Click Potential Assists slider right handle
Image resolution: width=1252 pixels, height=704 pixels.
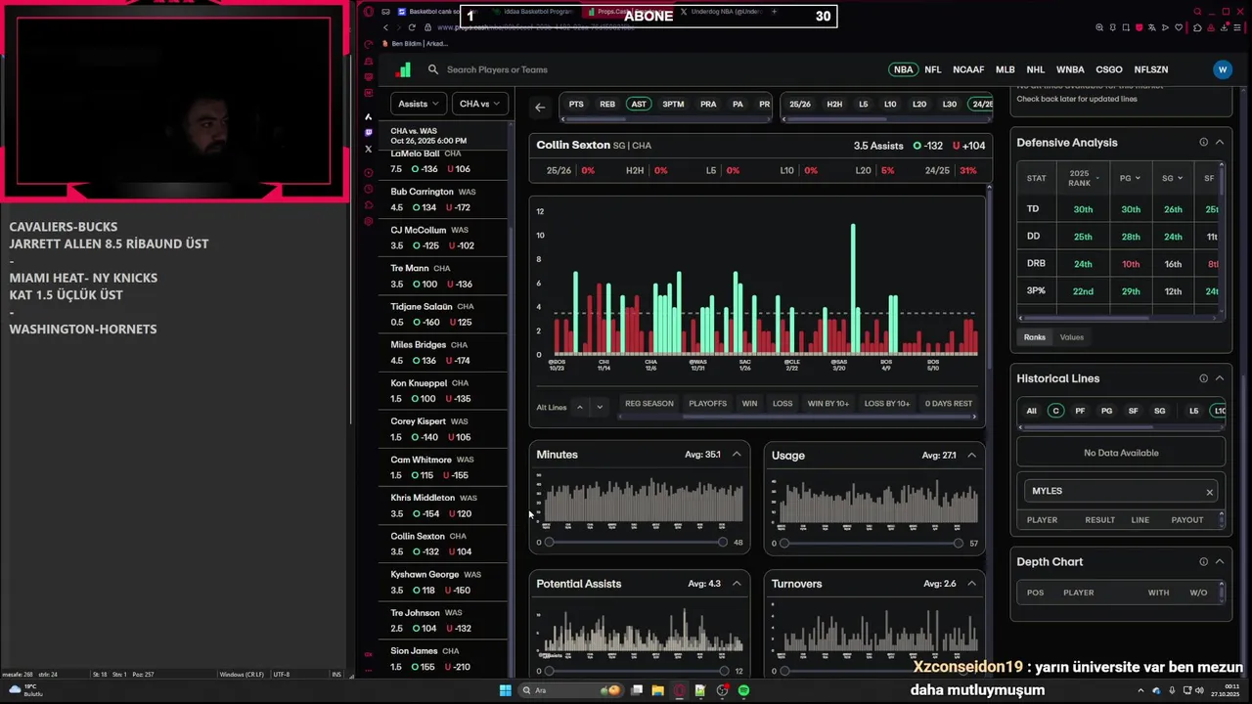pyautogui.click(x=724, y=671)
